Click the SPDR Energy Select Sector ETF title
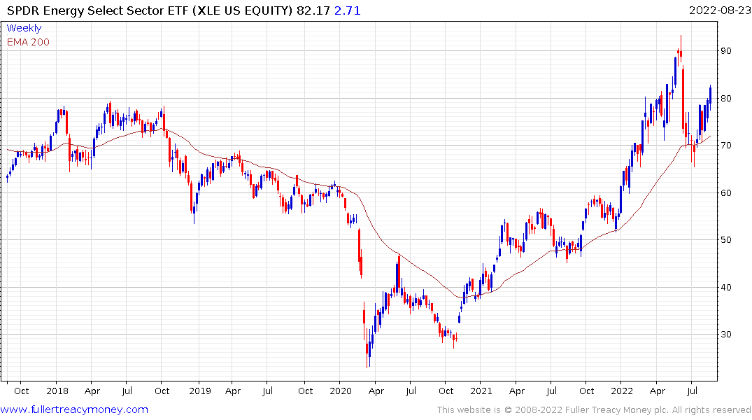 click(150, 10)
